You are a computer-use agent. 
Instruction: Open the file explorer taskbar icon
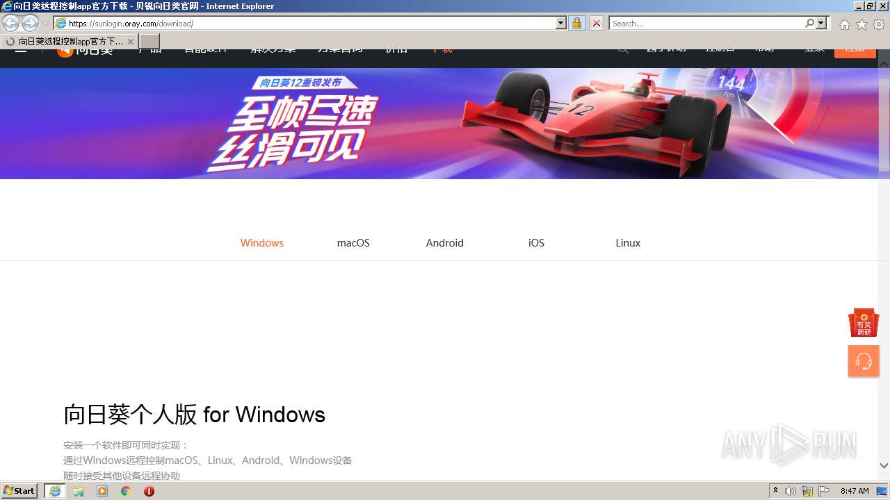[79, 491]
